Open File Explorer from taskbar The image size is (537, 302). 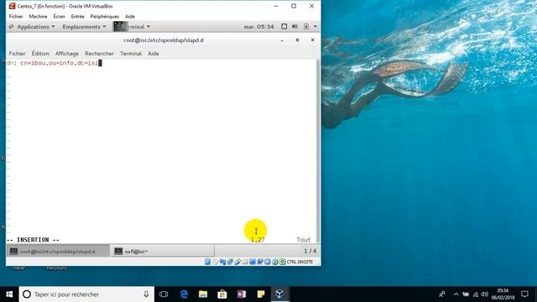(x=203, y=294)
